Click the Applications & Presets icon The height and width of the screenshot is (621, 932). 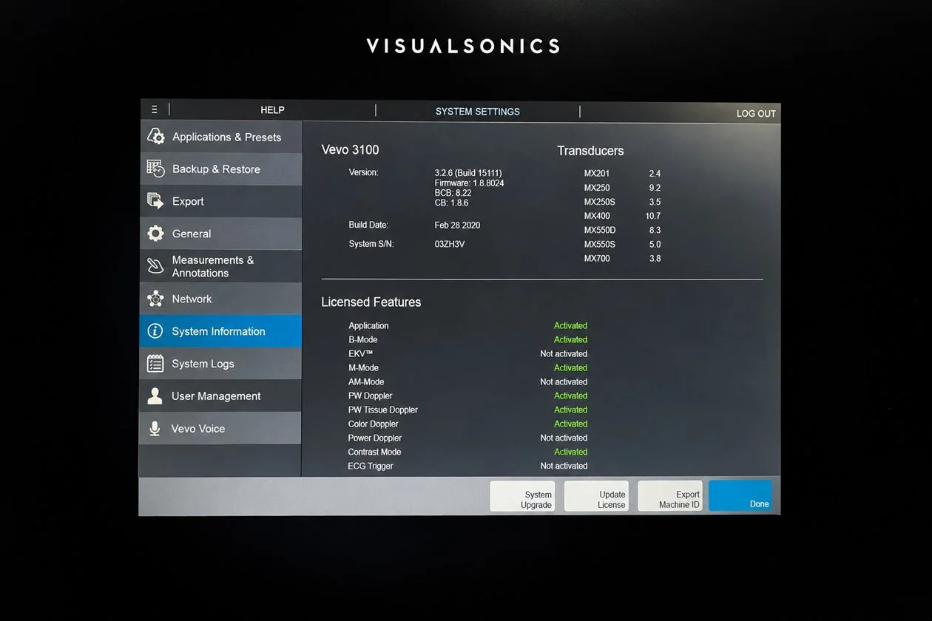pos(155,137)
